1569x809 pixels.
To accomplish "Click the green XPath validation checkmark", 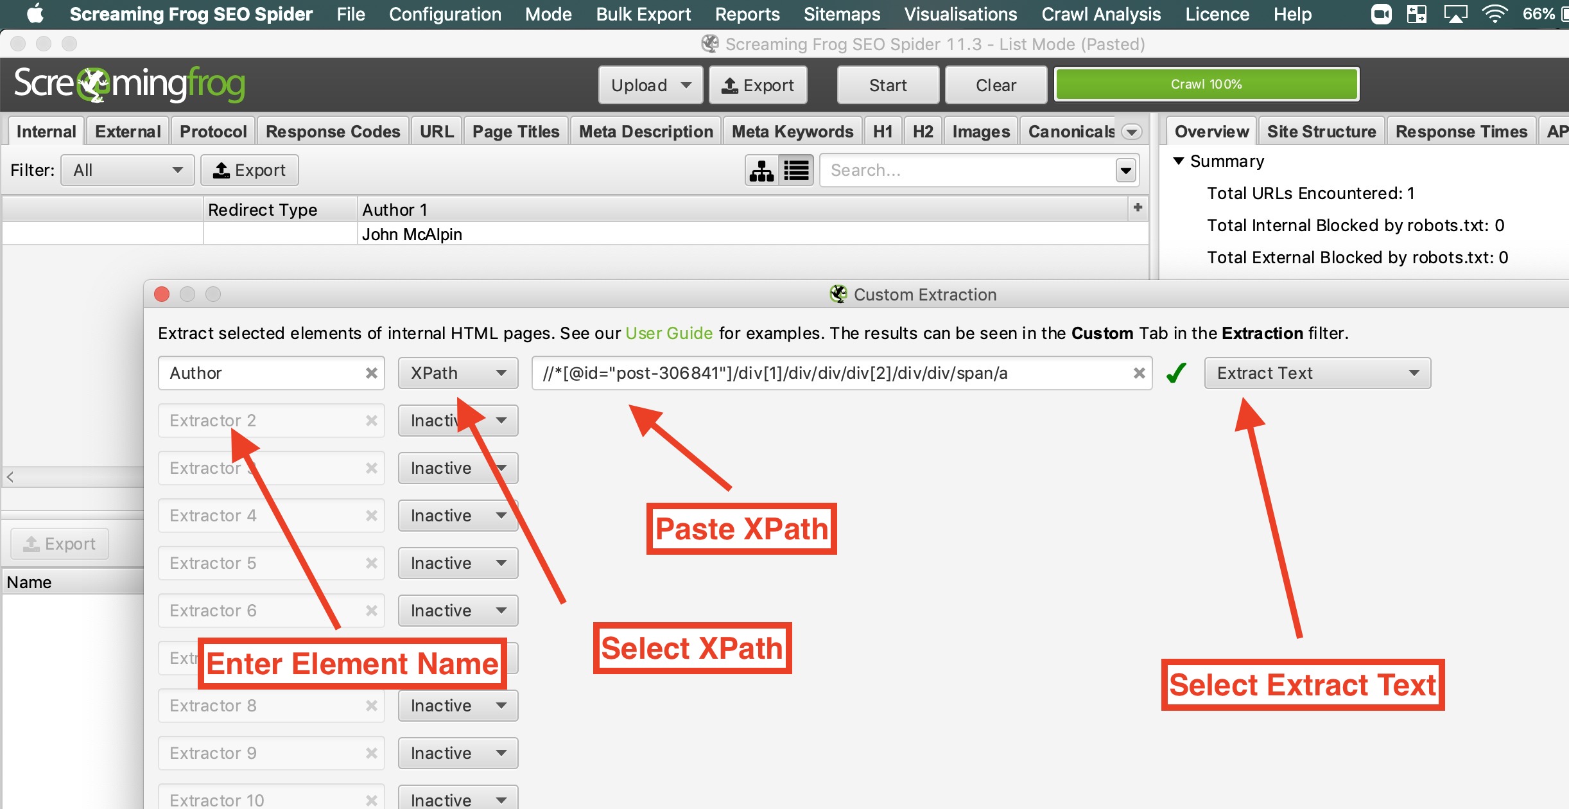I will tap(1177, 372).
